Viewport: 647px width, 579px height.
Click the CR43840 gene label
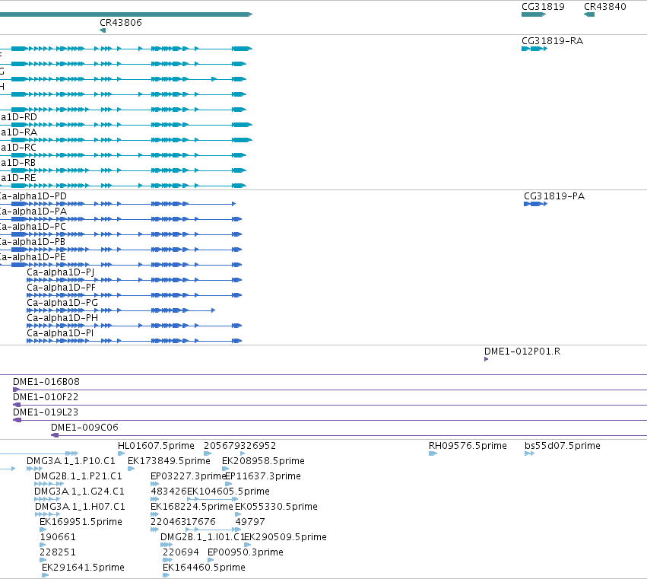[605, 7]
